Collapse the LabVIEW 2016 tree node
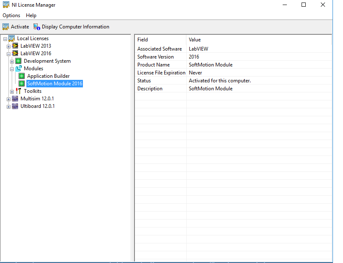Screen dimensions: 343x263 pyautogui.click(x=9, y=54)
